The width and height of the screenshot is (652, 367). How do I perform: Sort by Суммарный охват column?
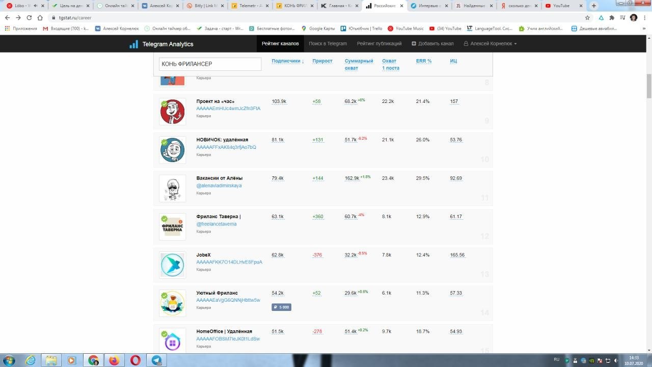coord(359,64)
